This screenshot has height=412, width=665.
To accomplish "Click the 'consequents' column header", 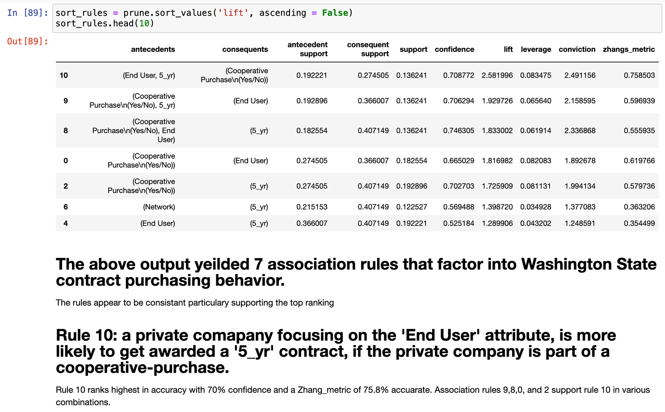I will [x=245, y=50].
